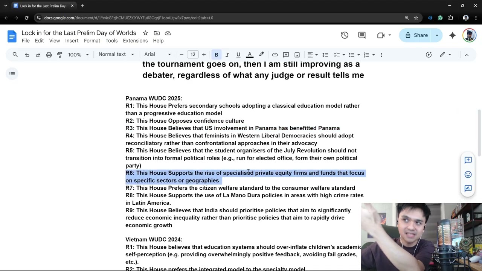Select the paint format tool
482x271 pixels.
tap(59, 55)
